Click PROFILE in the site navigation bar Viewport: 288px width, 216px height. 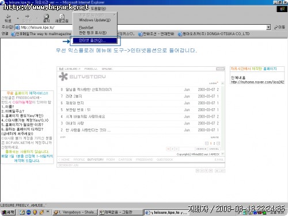pyautogui.click(x=79, y=160)
